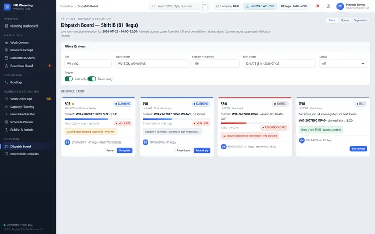The height and width of the screenshot is (234, 375).
Task: Open Capacity Planning chart icon
Action: pyautogui.click(x=6, y=107)
